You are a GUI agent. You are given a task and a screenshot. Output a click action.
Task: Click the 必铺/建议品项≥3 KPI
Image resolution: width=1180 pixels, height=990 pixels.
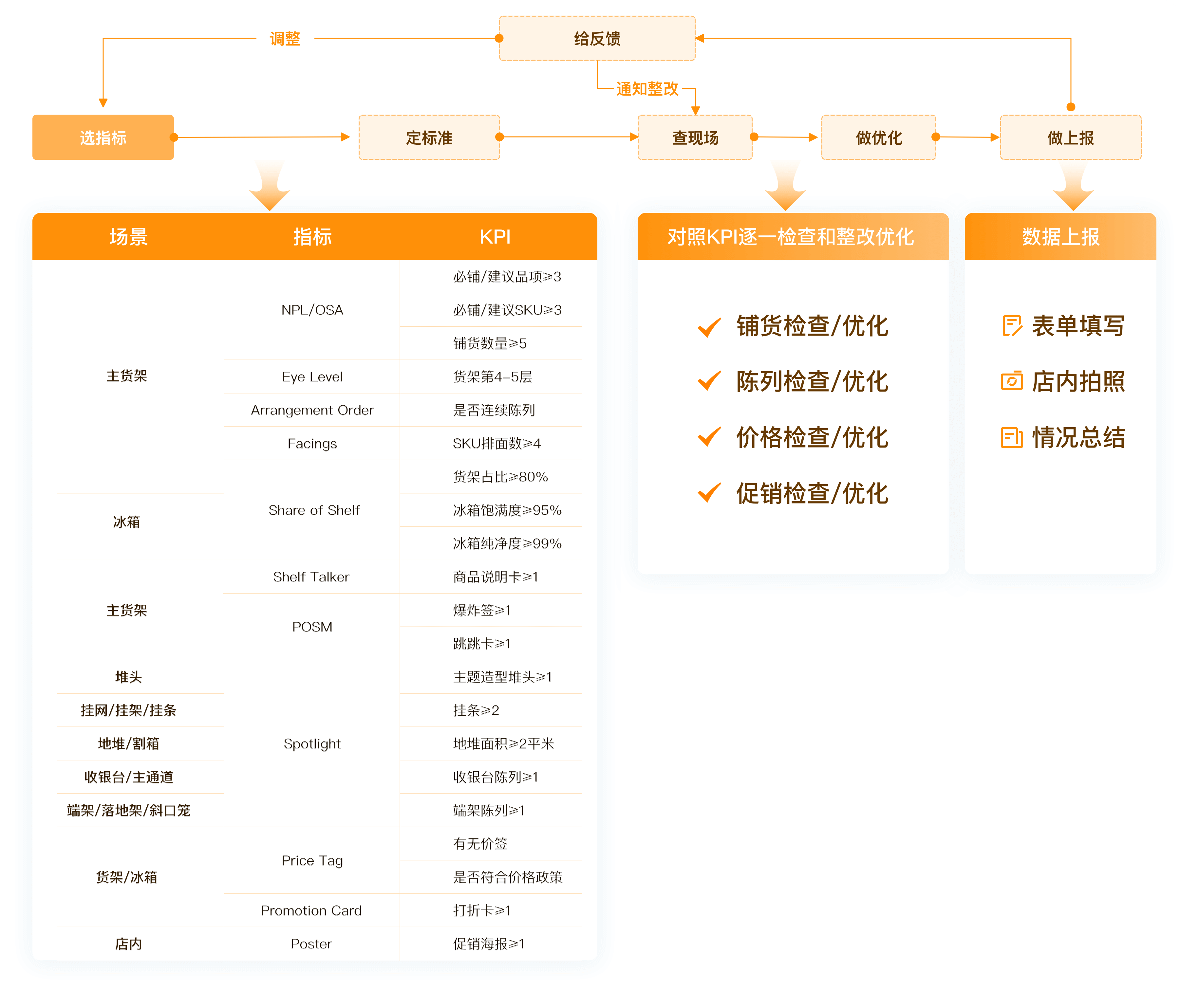click(x=507, y=277)
